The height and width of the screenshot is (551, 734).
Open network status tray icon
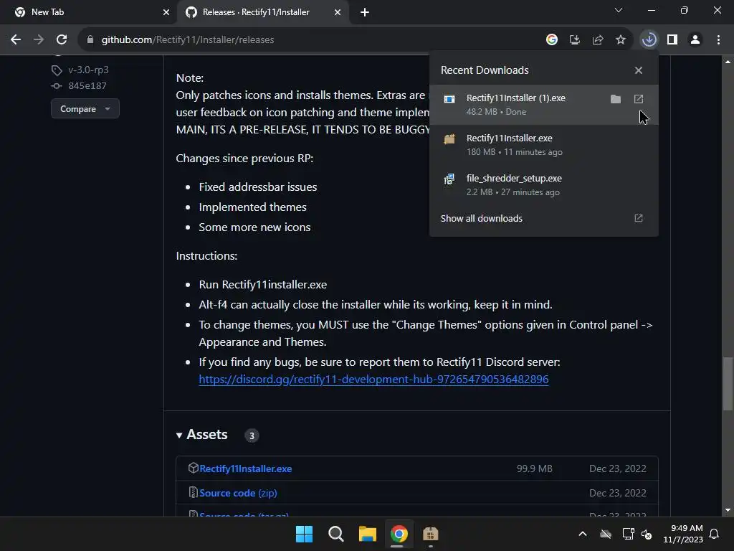628,534
